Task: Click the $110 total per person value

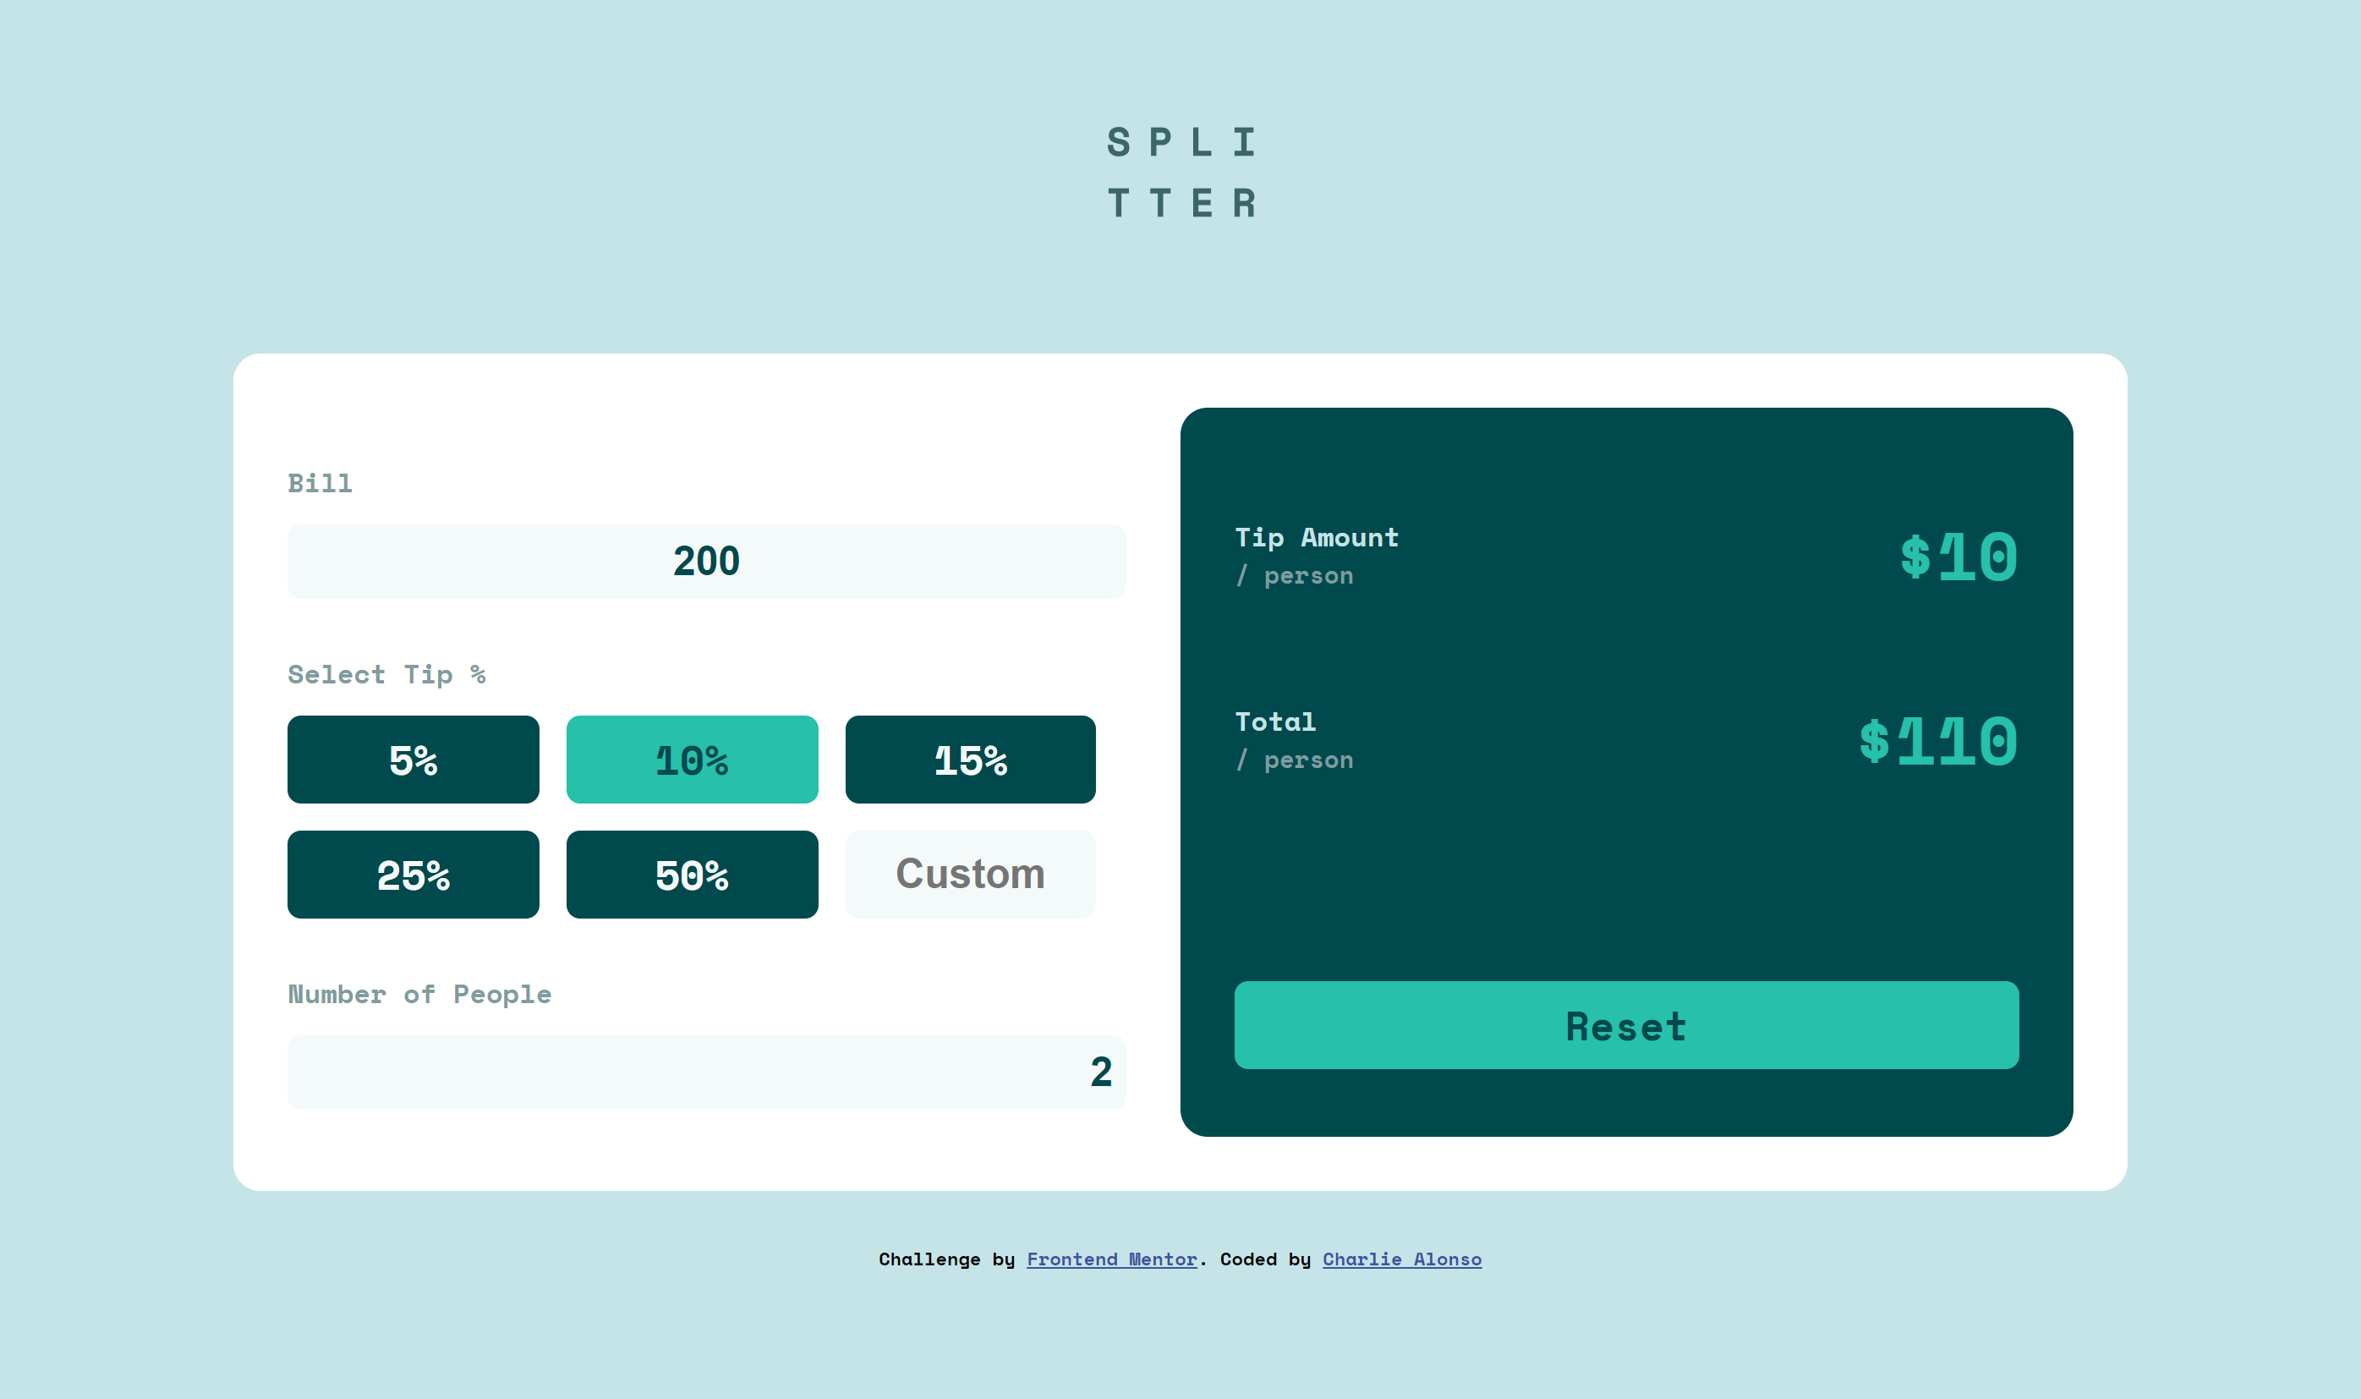Action: click(x=1938, y=742)
